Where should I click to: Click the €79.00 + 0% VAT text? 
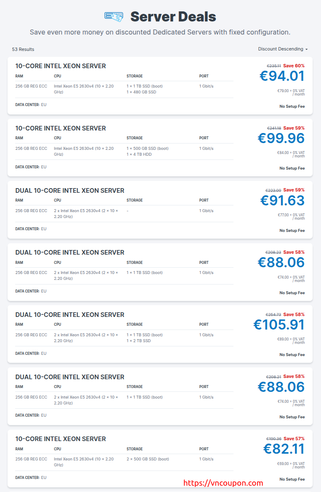point(291,90)
